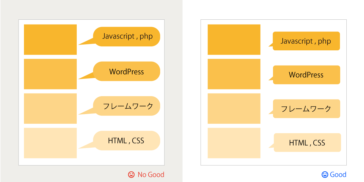Select the square "Javascript , php" bubble in Good panel
Viewport: 364px width, 182px height.
pyautogui.click(x=306, y=41)
